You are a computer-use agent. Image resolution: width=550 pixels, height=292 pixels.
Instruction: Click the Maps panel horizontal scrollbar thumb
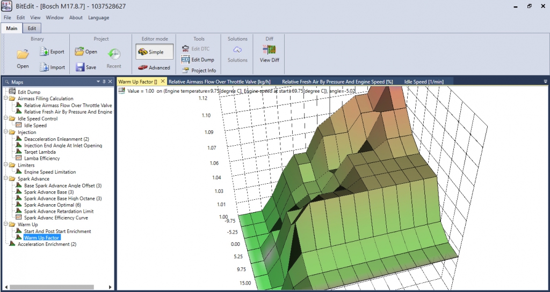pos(52,287)
